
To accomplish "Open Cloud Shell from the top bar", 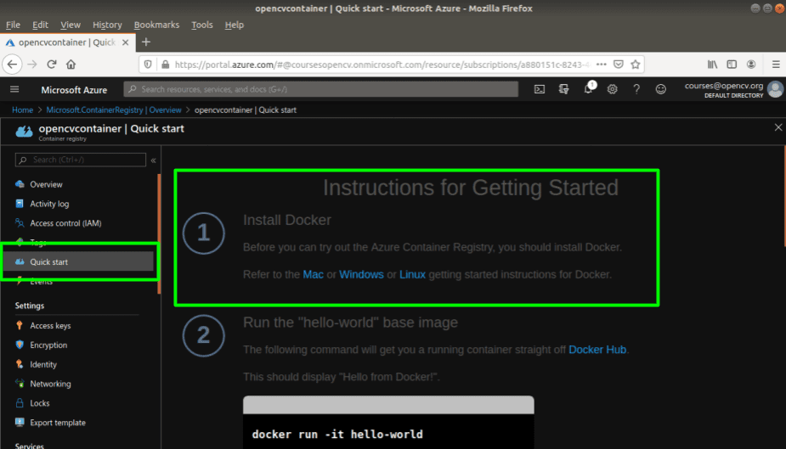I will [x=540, y=89].
